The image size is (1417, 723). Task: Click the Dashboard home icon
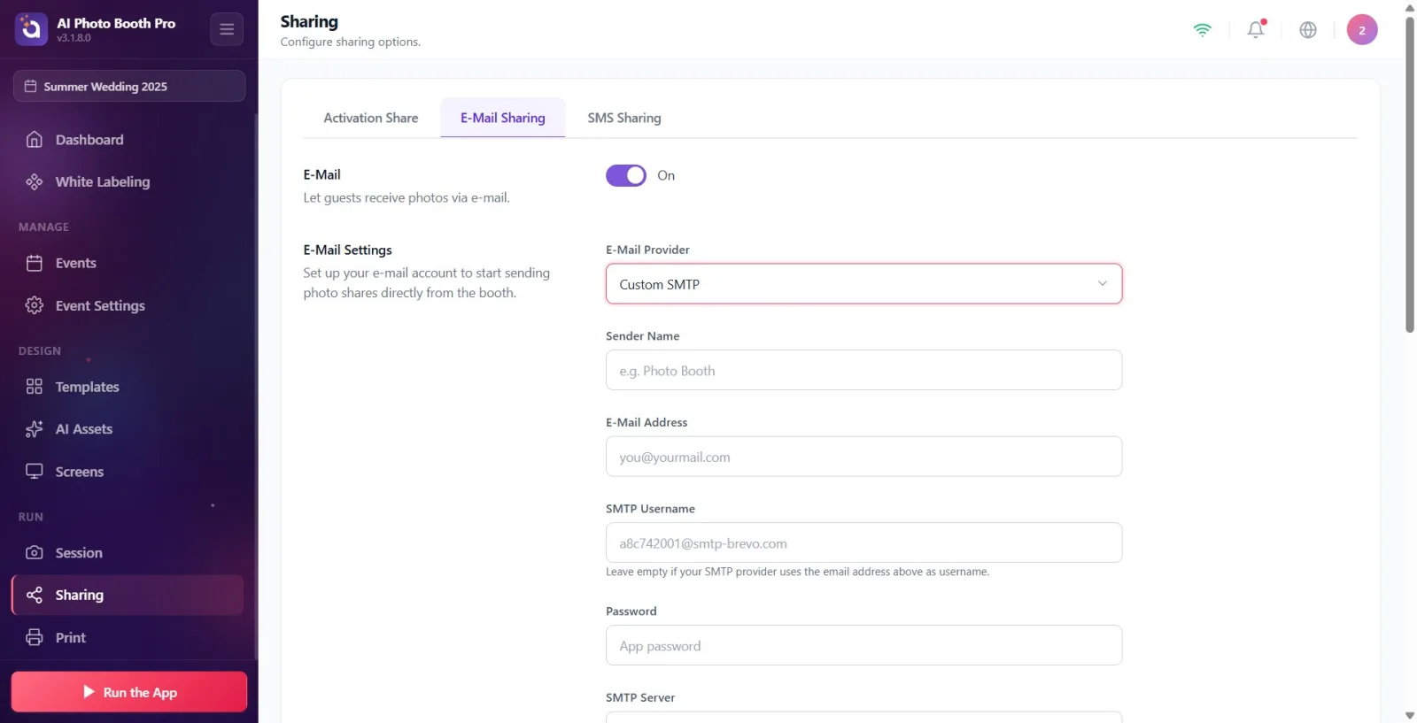point(35,140)
